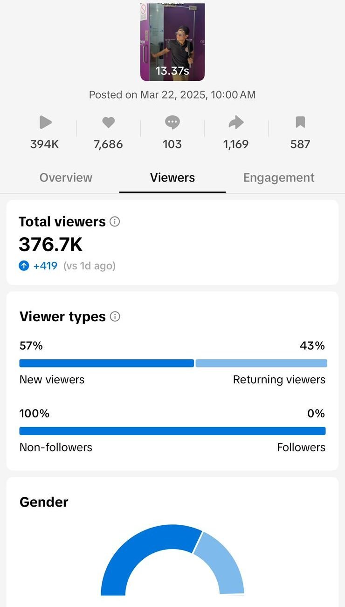Screen dimensions: 345x607
Task: Tap the bookmark saves icon
Action: (300, 123)
